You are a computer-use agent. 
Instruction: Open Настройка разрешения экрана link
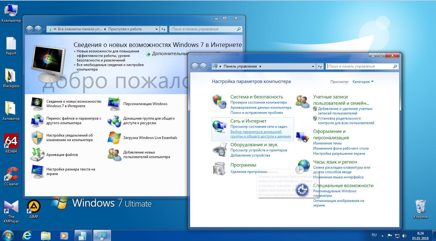click(339, 154)
